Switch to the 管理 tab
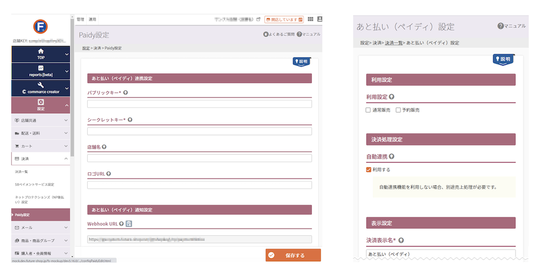Viewport: 542px width, 271px height. point(81,20)
